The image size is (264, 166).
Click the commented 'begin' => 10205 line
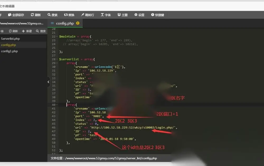pos(100,44)
